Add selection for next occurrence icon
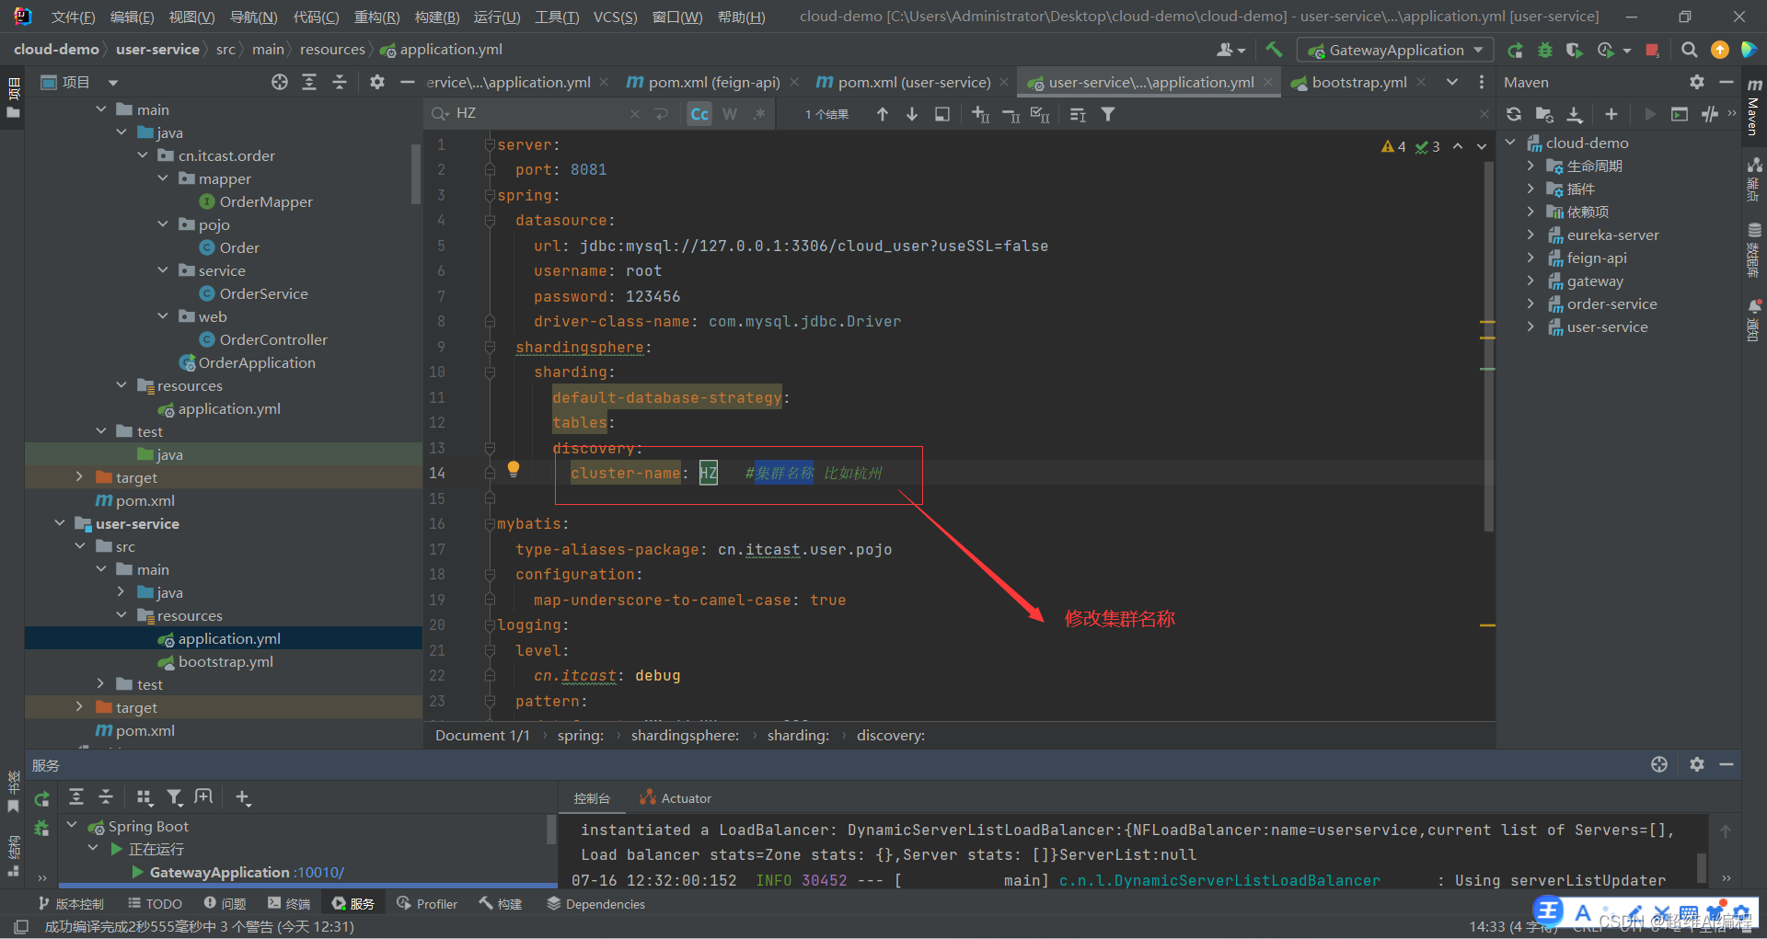 [x=981, y=114]
